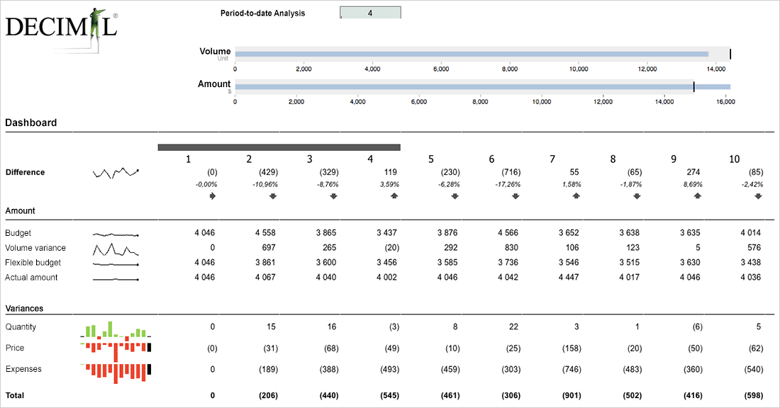
Task: Click the (716) difference value
Action: [x=511, y=172]
